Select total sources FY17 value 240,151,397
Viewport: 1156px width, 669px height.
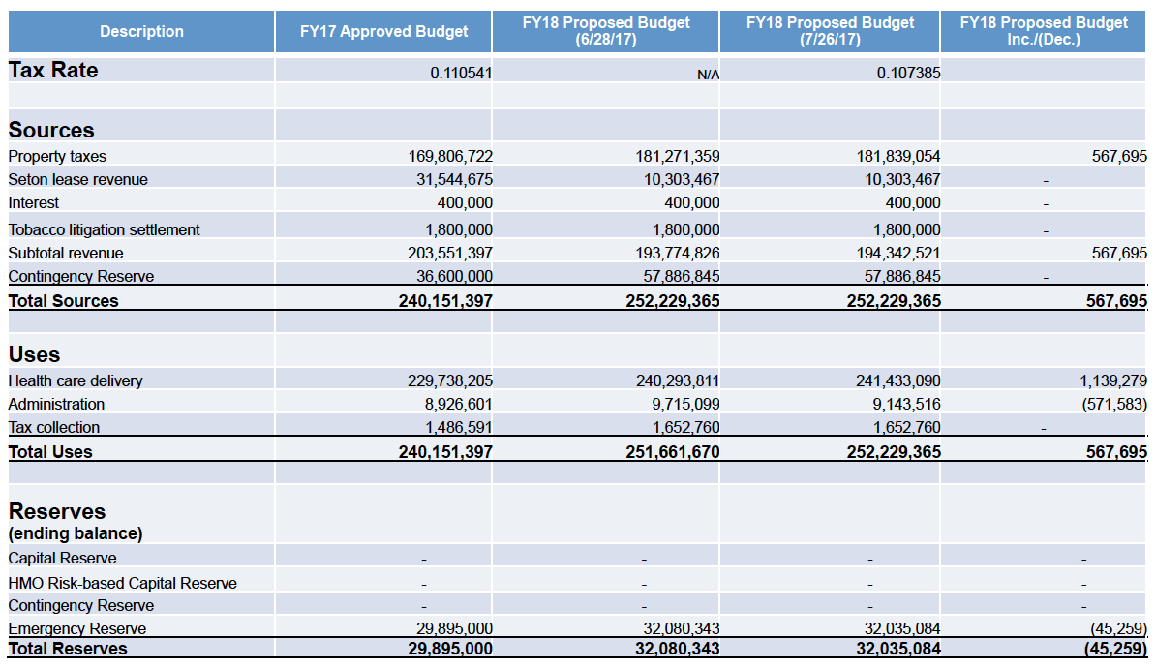445,301
